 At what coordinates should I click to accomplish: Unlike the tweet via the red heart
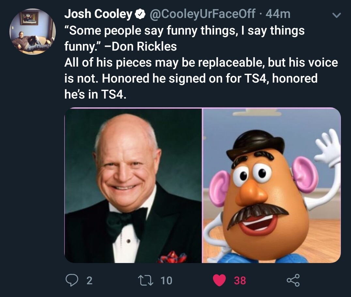219,280
